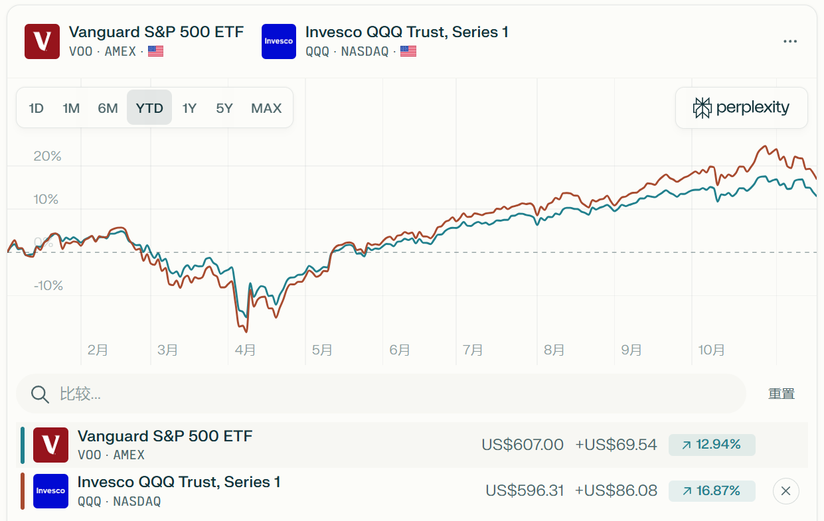The height and width of the screenshot is (521, 824).
Task: Select the 6M time range
Action: (x=108, y=108)
